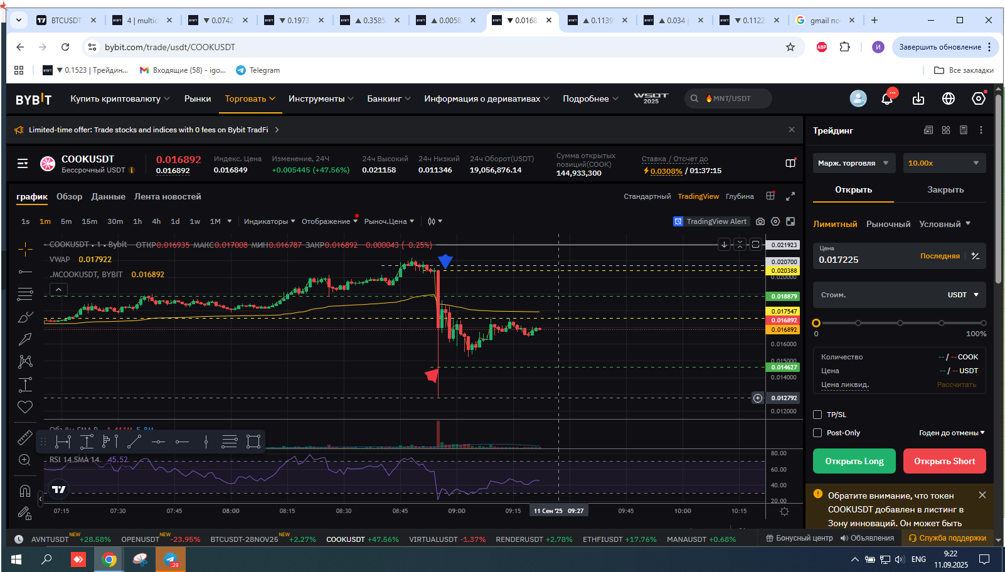Open the Рынки page

coord(198,98)
